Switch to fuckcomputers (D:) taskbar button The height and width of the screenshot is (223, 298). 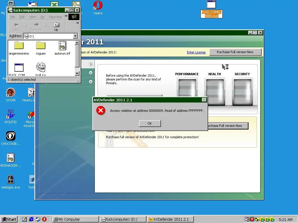click(x=123, y=220)
